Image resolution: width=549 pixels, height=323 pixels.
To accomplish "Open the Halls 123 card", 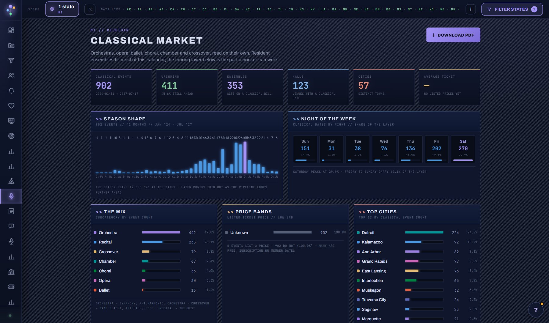I will (x=318, y=87).
